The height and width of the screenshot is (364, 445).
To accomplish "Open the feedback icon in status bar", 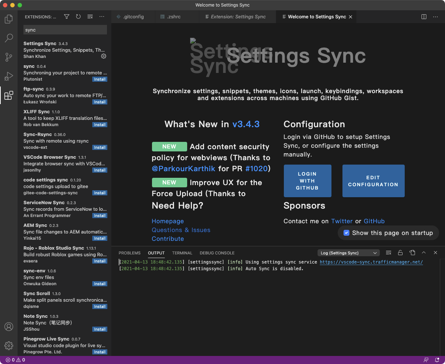I will (426, 360).
